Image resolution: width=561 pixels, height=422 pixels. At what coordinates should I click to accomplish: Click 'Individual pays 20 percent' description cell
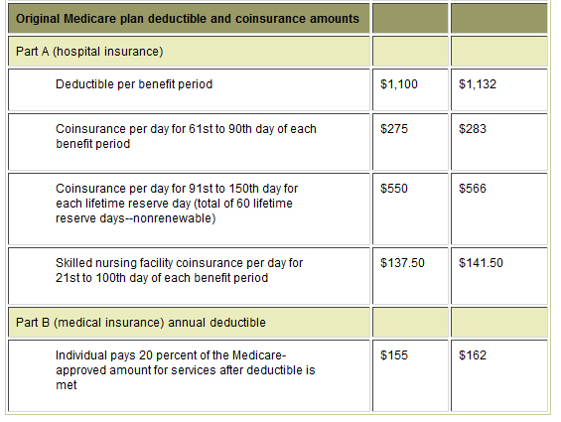pos(189,375)
